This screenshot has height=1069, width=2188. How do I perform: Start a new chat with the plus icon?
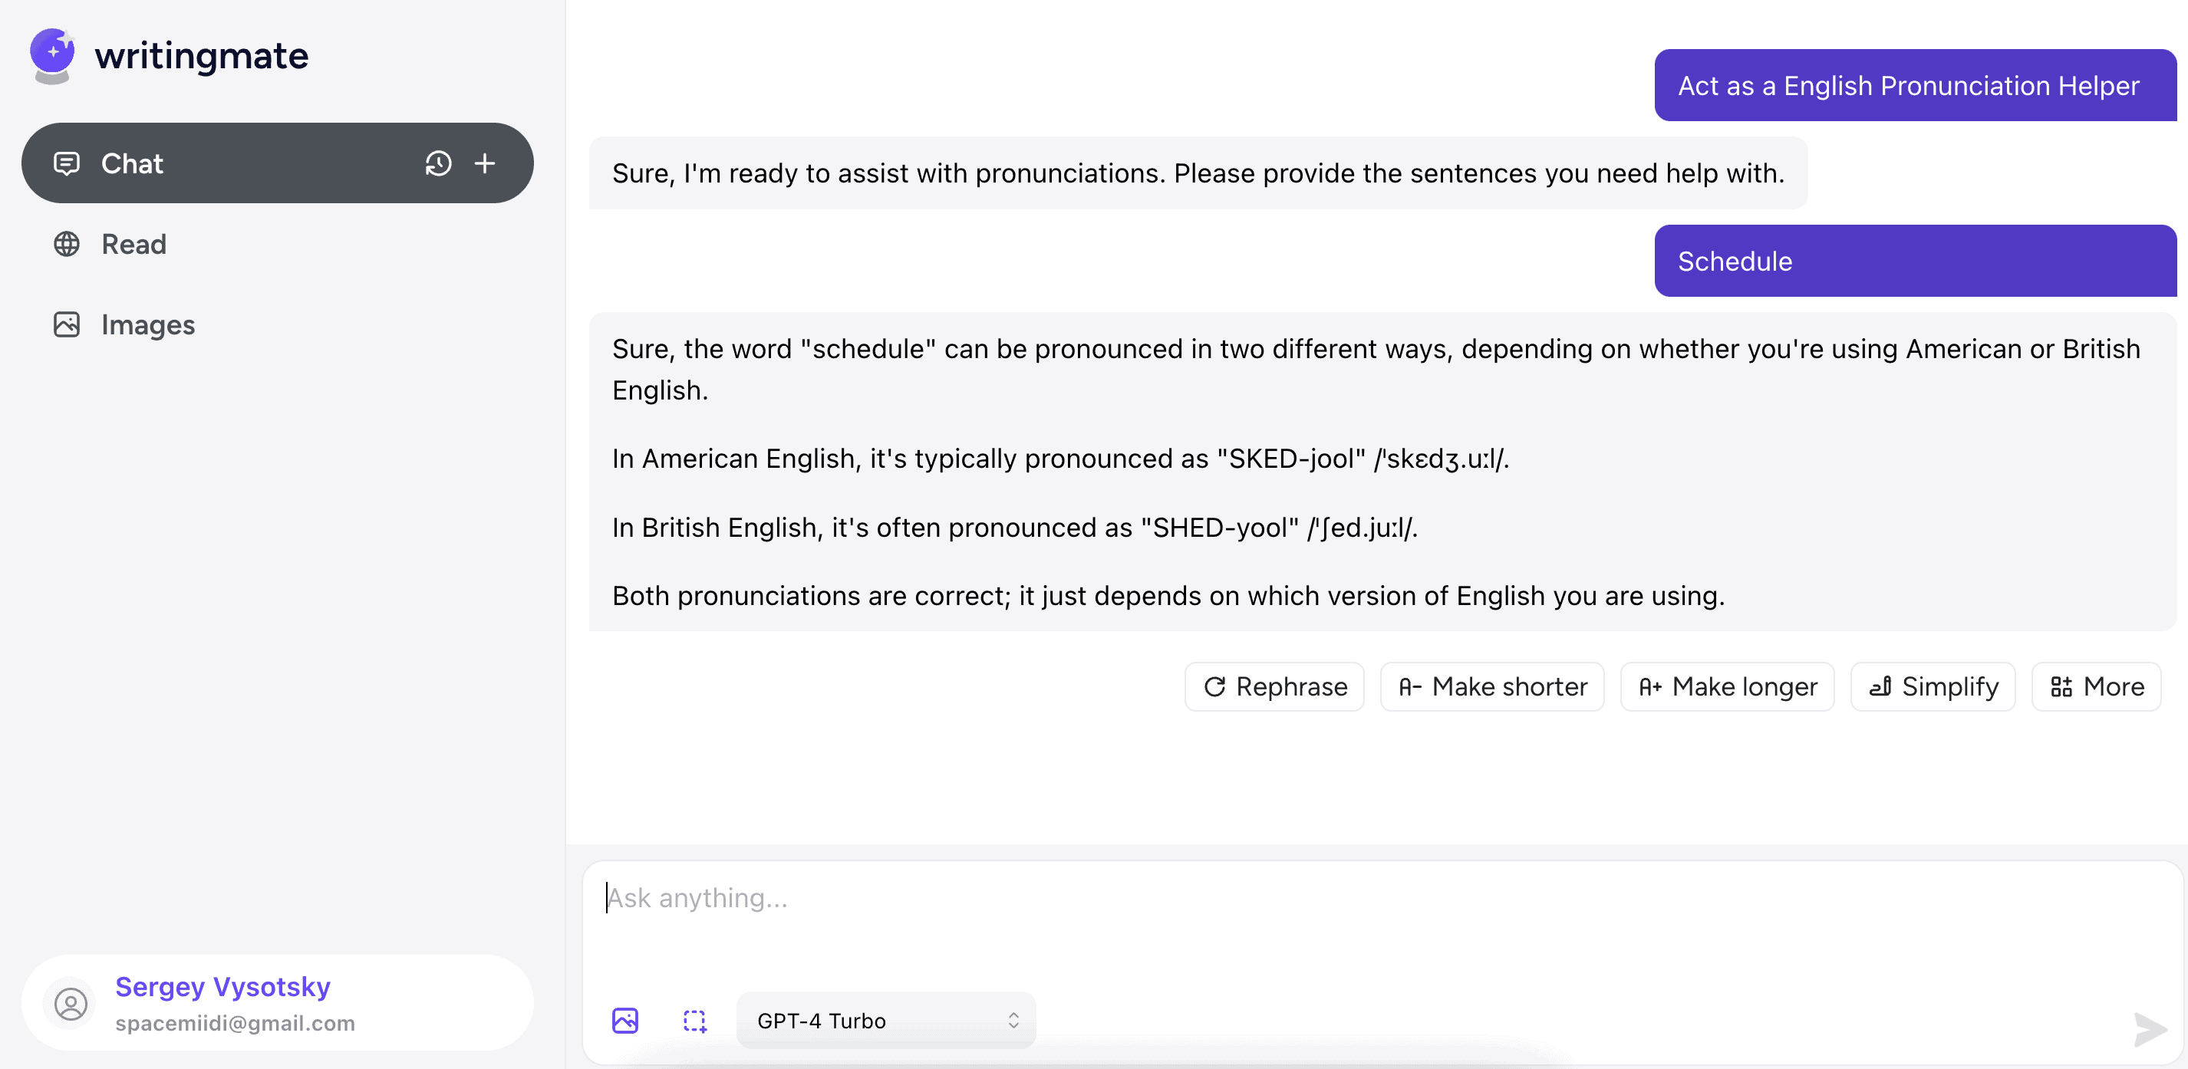tap(485, 163)
